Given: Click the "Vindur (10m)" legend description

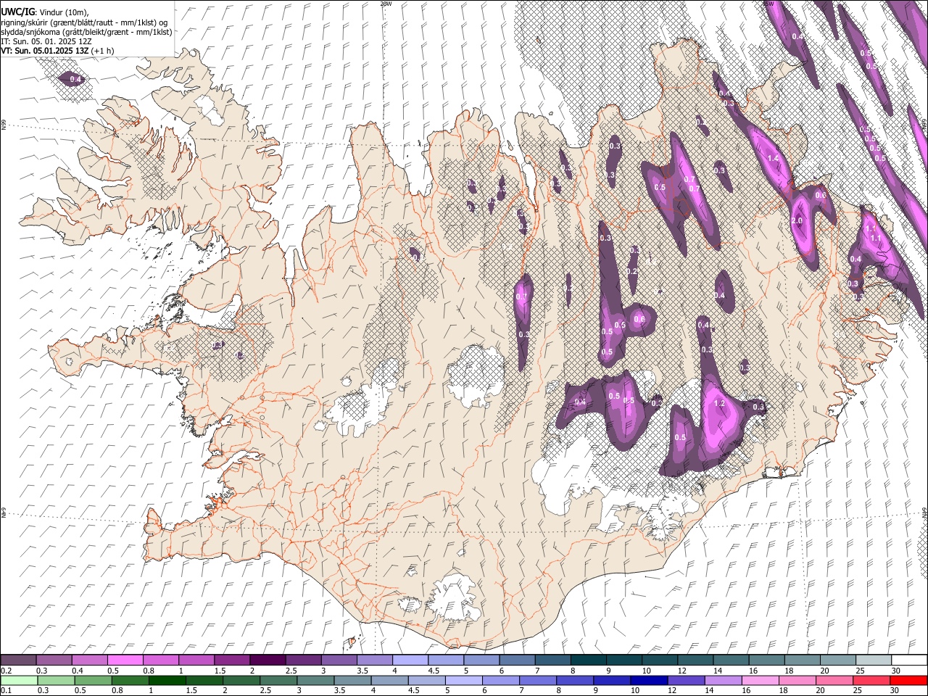Looking at the screenshot, I should [x=62, y=12].
